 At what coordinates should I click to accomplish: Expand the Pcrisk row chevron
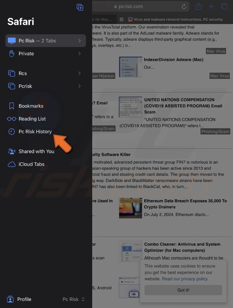click(79, 86)
